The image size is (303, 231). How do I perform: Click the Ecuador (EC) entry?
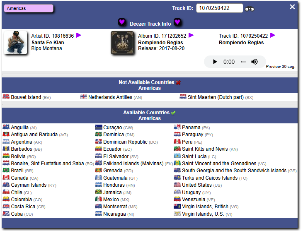tap(113, 149)
